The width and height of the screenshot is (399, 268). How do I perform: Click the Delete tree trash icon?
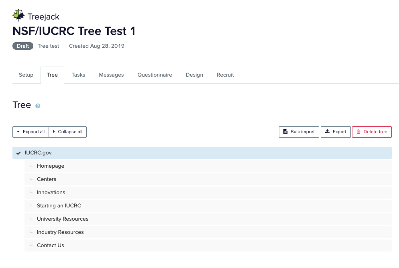358,132
